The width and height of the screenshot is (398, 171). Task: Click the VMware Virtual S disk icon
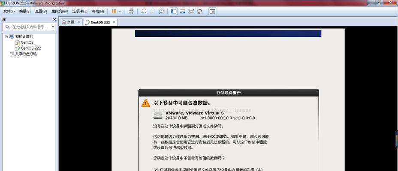(158, 116)
